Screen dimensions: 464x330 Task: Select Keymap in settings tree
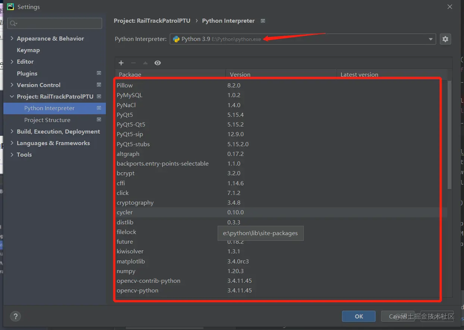pos(28,50)
